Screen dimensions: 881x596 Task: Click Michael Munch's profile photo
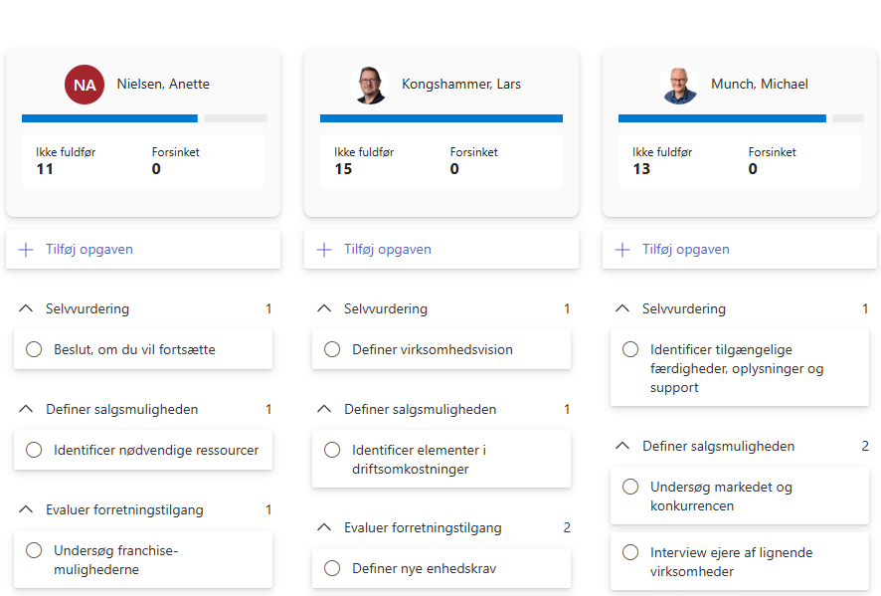(x=679, y=85)
